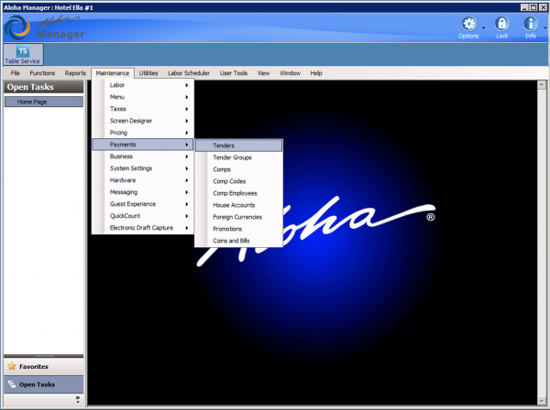Expand the System Settings submenu
This screenshot has height=410, width=550.
point(143,168)
